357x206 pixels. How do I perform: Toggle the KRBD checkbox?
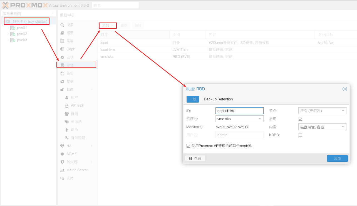(300, 135)
